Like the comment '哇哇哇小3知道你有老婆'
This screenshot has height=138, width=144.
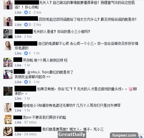click(x=18, y=110)
